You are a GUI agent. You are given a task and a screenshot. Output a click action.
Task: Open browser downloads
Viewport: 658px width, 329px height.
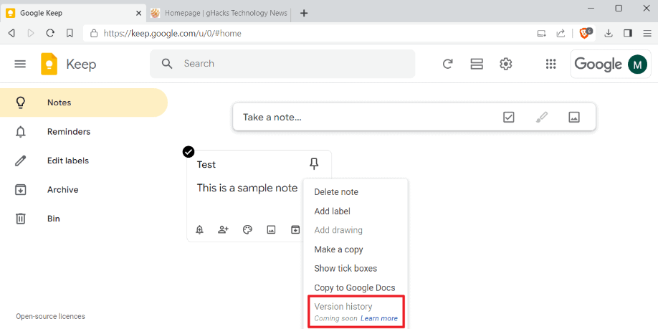[x=609, y=33]
